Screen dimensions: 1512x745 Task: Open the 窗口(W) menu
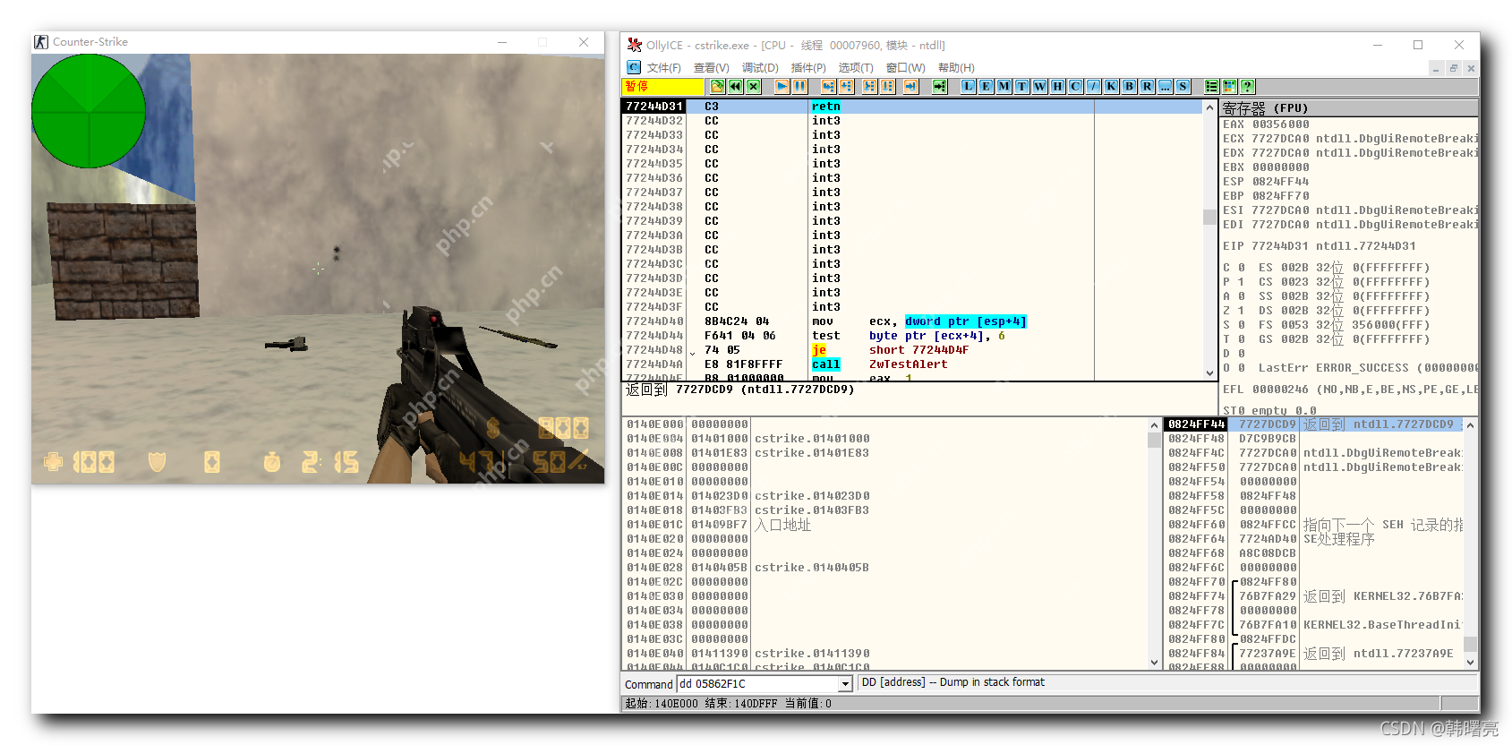pos(905,68)
